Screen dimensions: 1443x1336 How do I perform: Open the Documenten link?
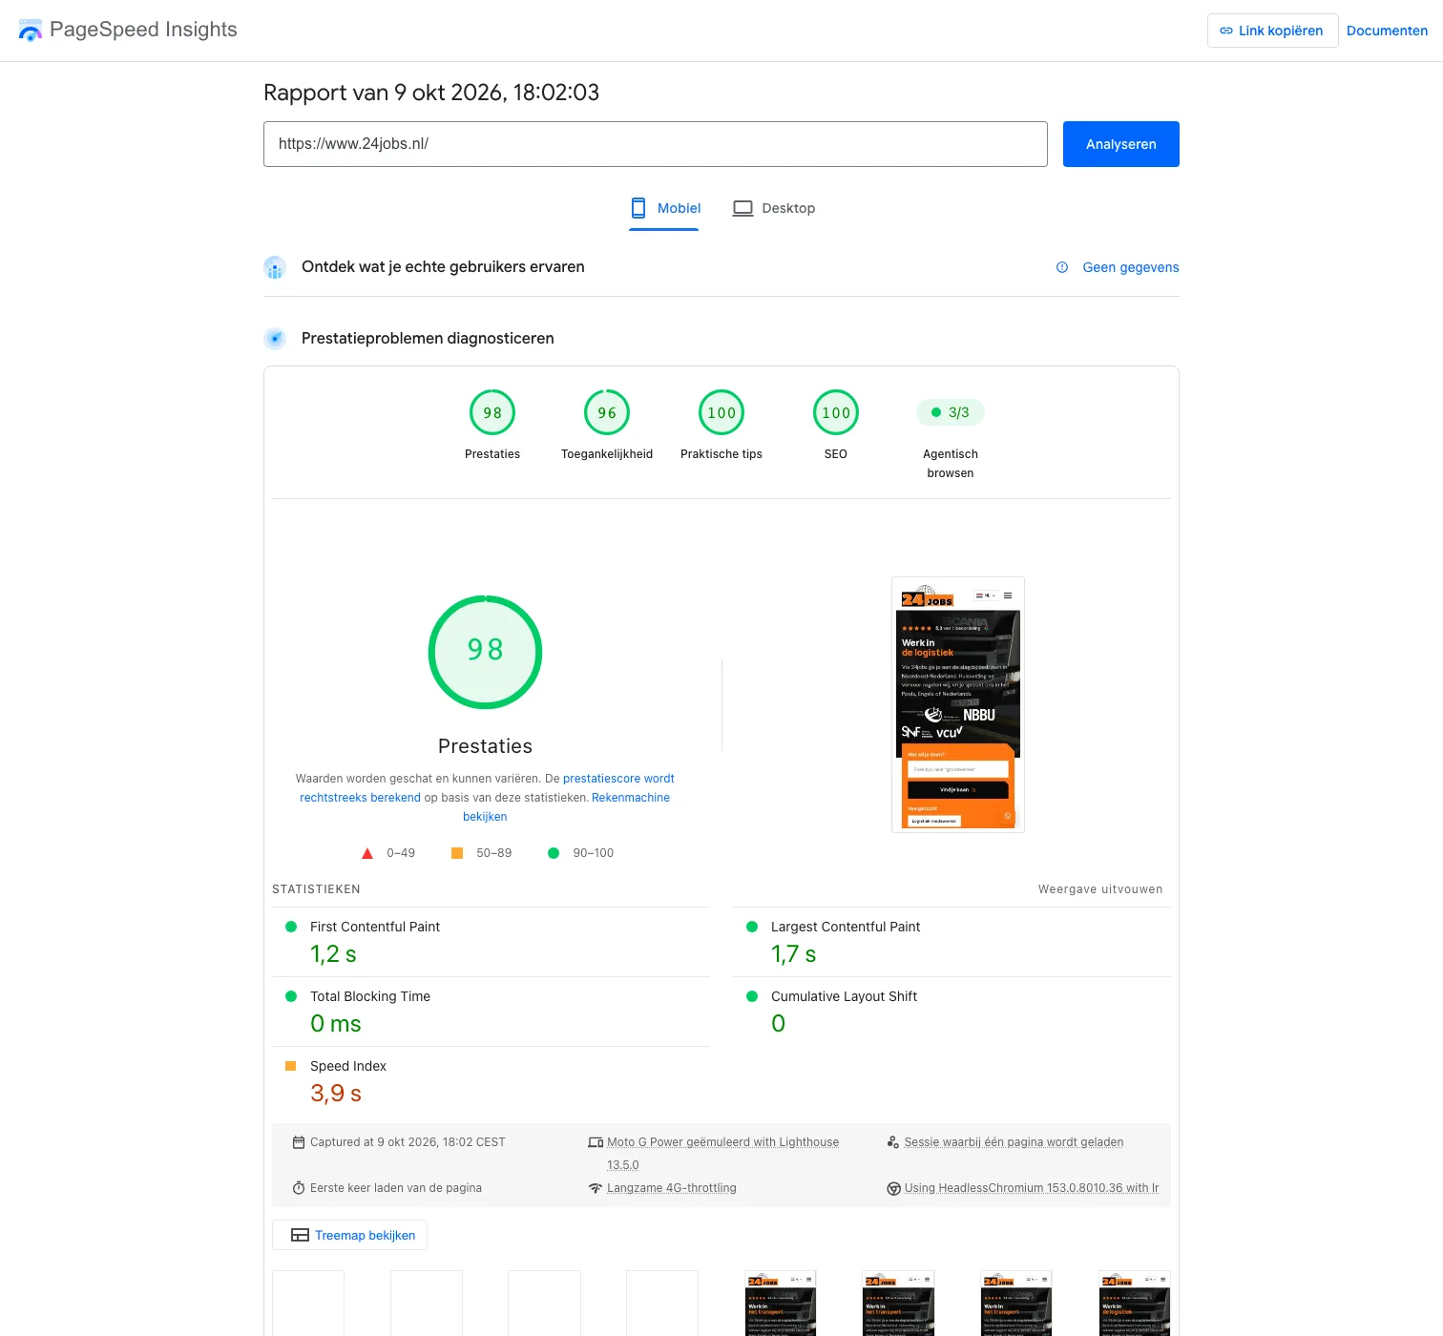[x=1387, y=31]
